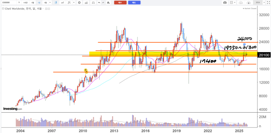Open the time interval dropdown arrow
The width and height of the screenshot is (271, 133).
tap(50, 3)
